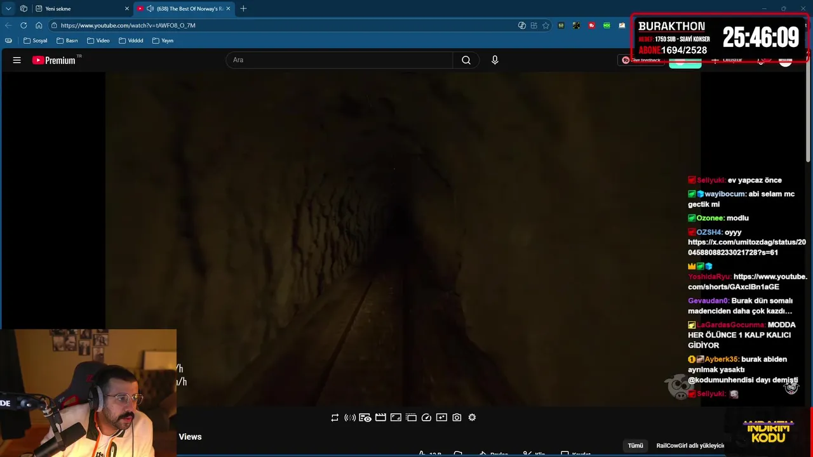Viewport: 813px width, 457px height.
Task: Open the cinema clapperboard mode icon
Action: 380,418
